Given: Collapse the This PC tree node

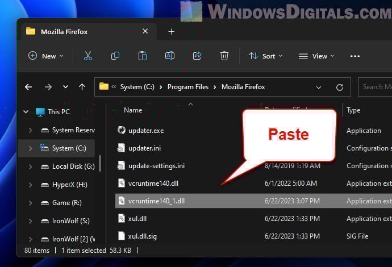Looking at the screenshot, I should 26,111.
